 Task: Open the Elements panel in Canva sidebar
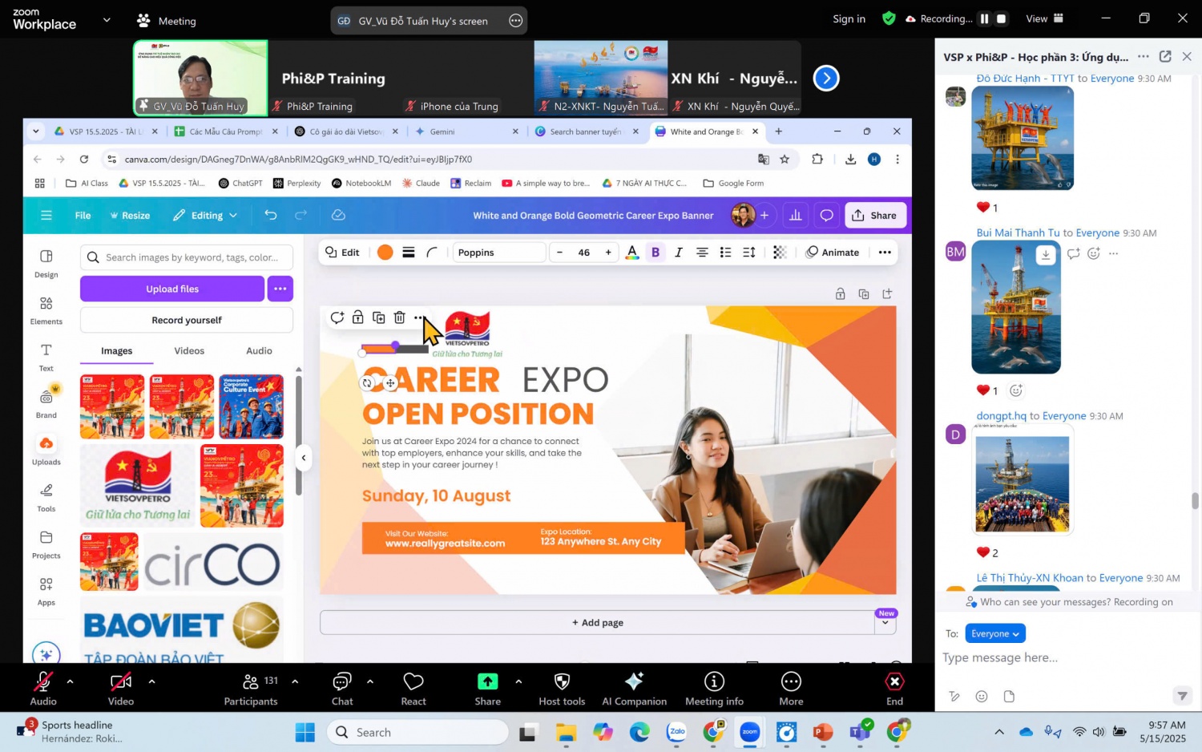[x=46, y=309]
